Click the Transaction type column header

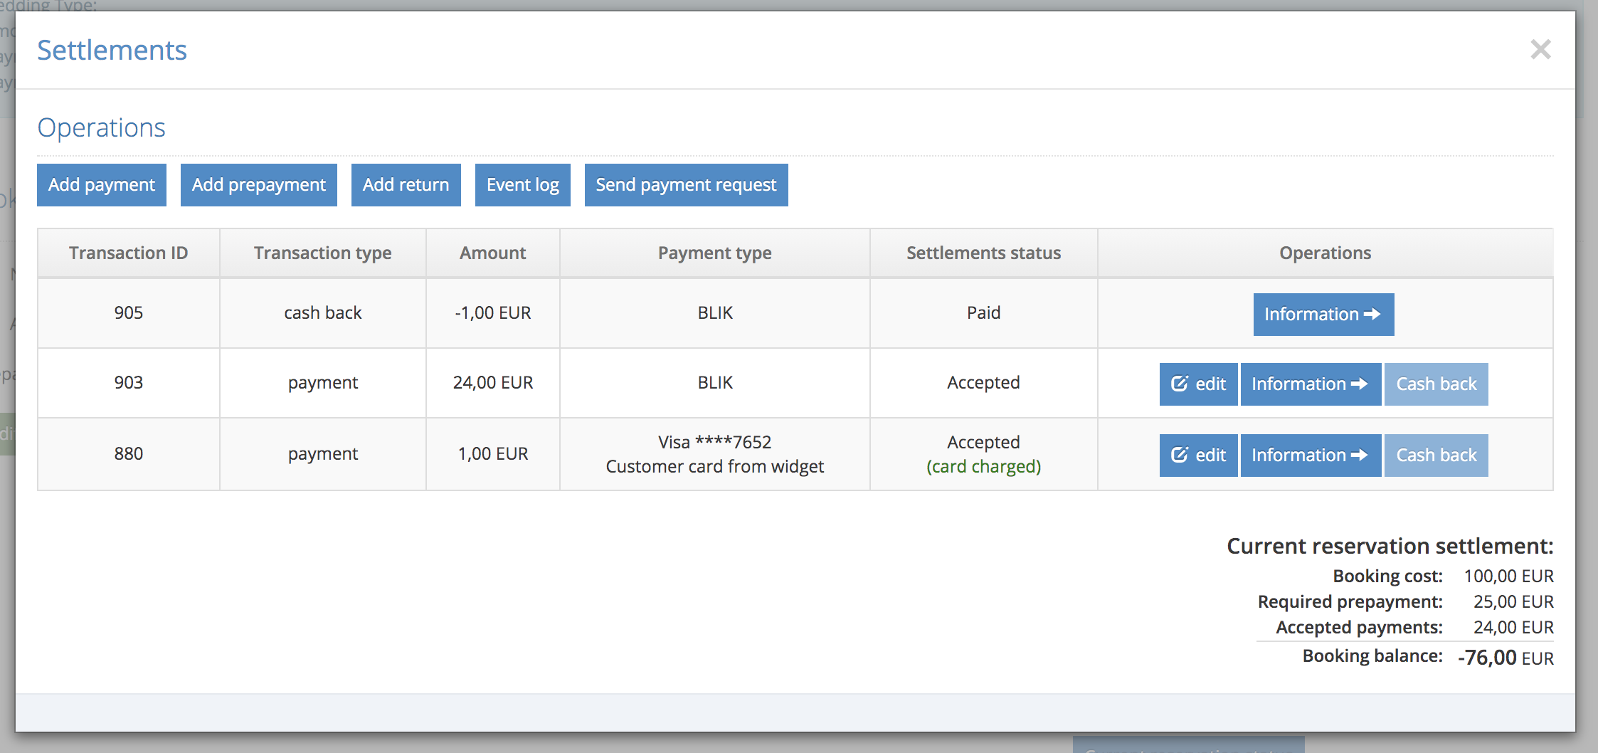[322, 253]
